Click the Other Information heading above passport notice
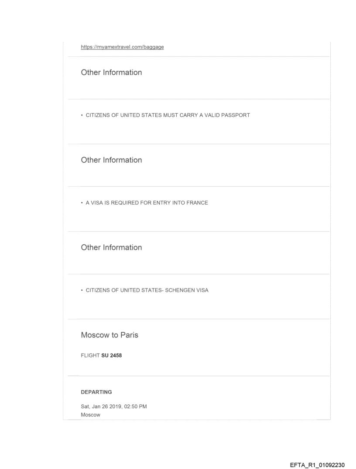This screenshot has height=469, width=356. [111, 73]
